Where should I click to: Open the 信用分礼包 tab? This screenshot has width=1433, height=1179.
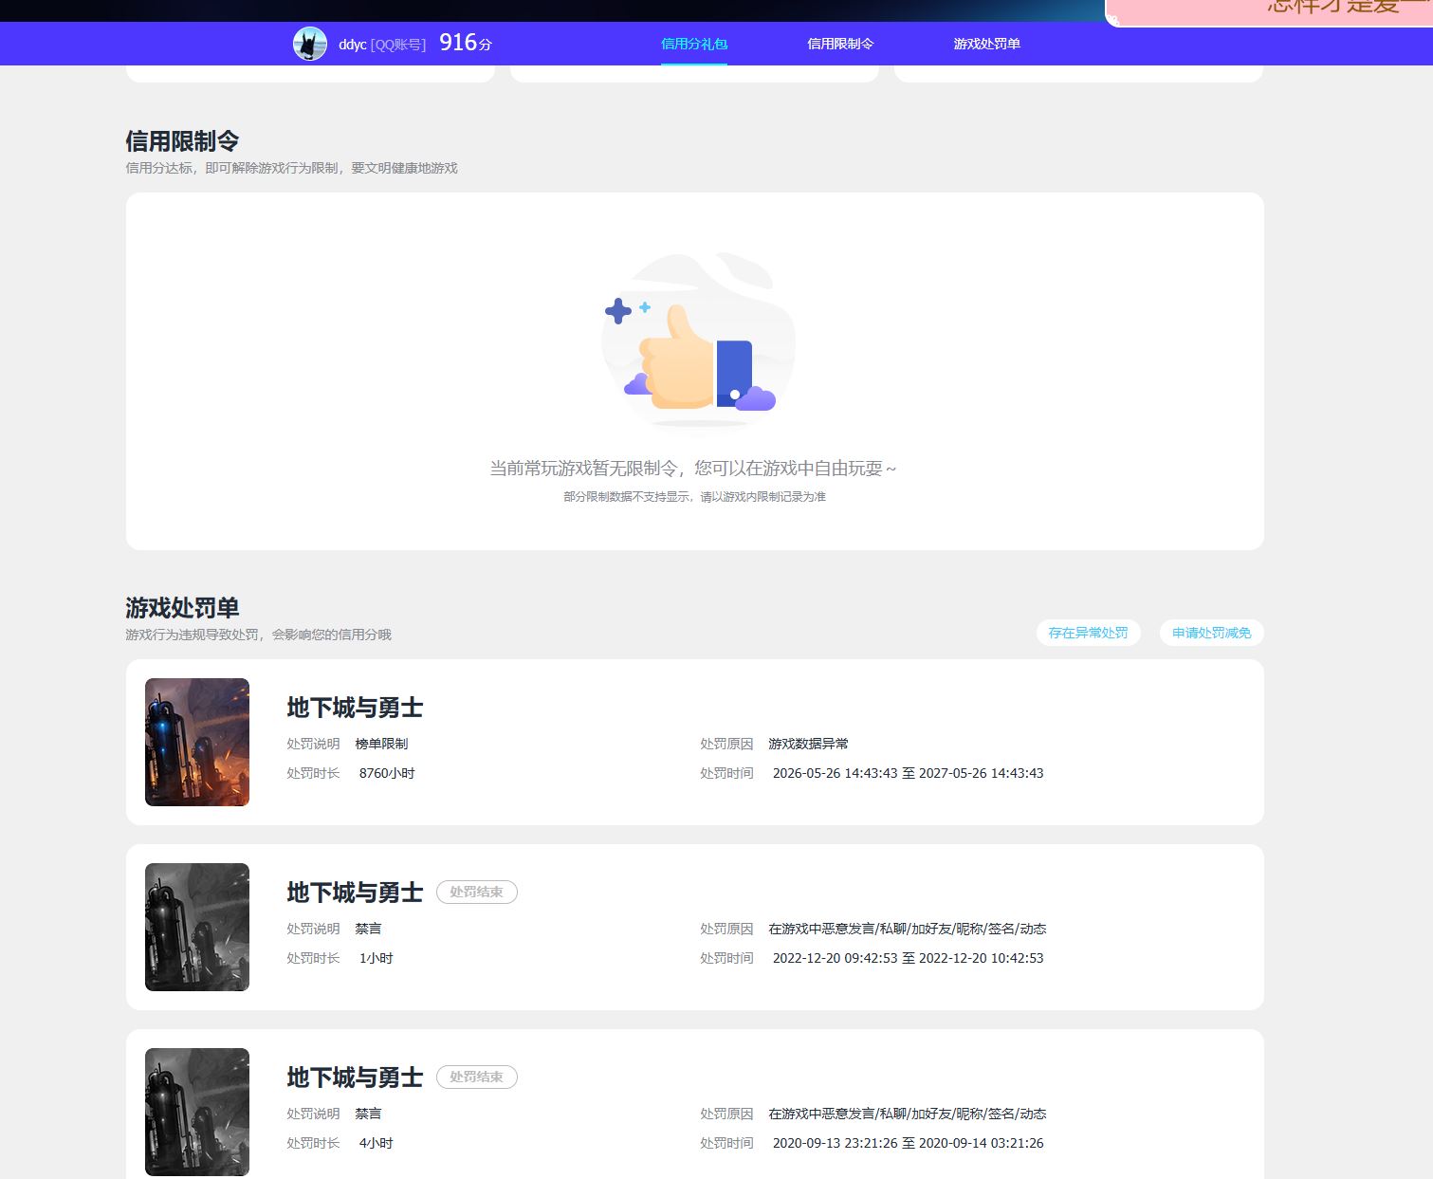coord(694,44)
